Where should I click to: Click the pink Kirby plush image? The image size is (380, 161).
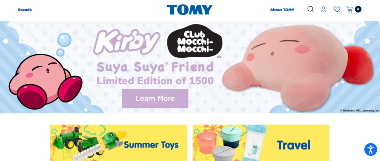[x=298, y=68]
